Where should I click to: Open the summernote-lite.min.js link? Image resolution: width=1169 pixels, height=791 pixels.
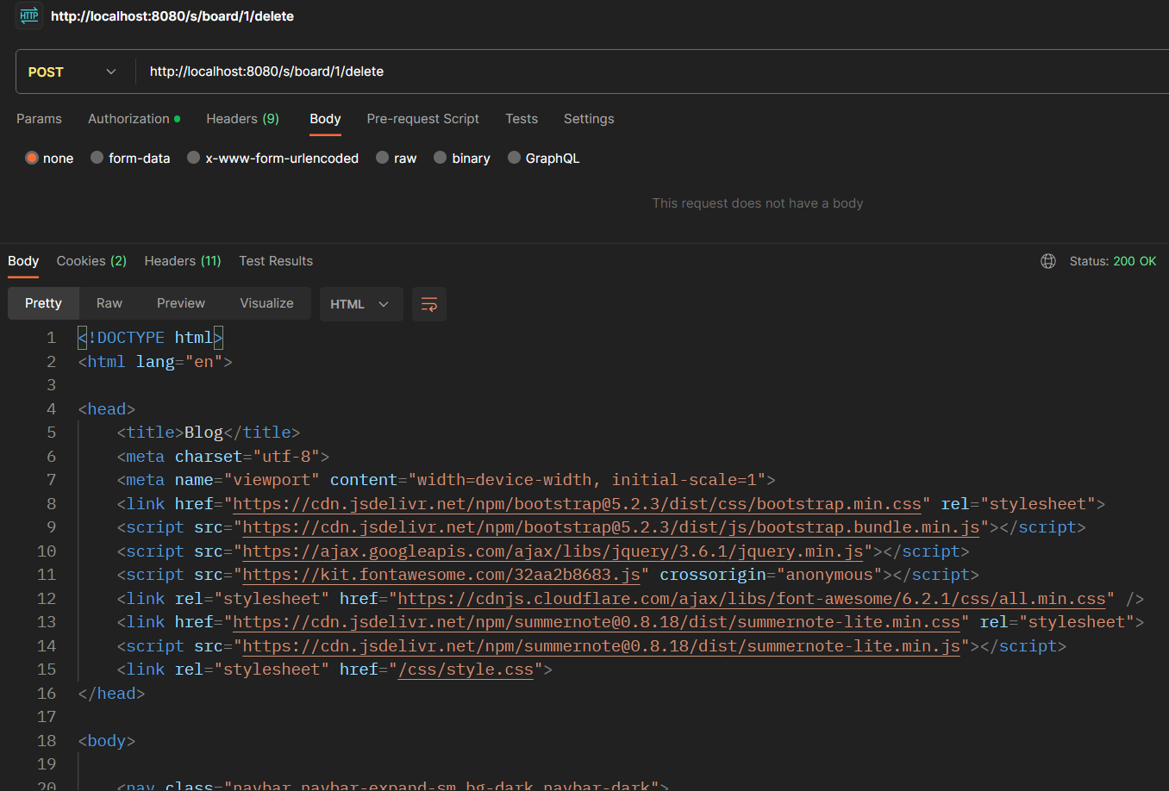[602, 646]
